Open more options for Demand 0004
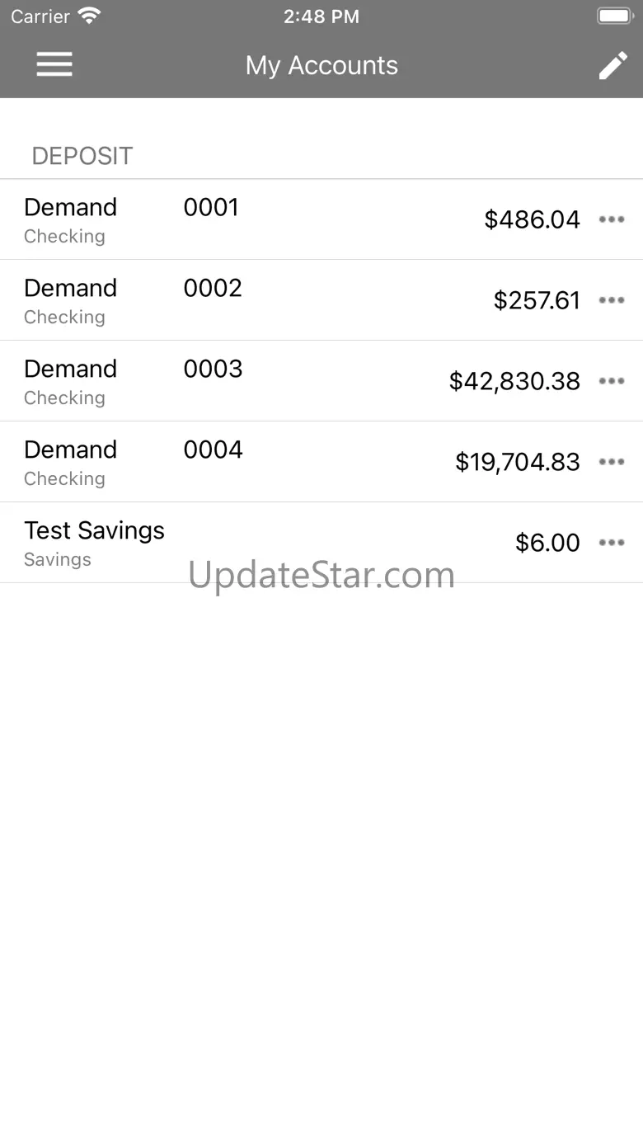This screenshot has height=1144, width=643. point(612,462)
